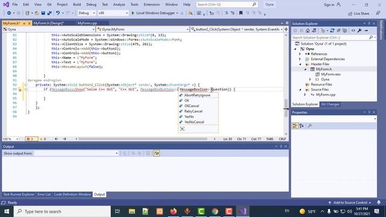The height and width of the screenshot is (217, 386).
Task: Collapse Header Files node
Action: 300,64
